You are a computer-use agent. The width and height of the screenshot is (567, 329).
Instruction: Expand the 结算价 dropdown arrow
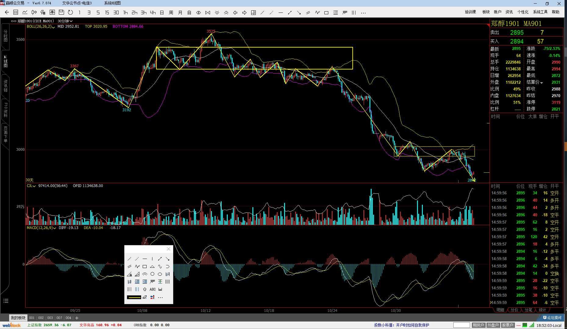pos(542,83)
